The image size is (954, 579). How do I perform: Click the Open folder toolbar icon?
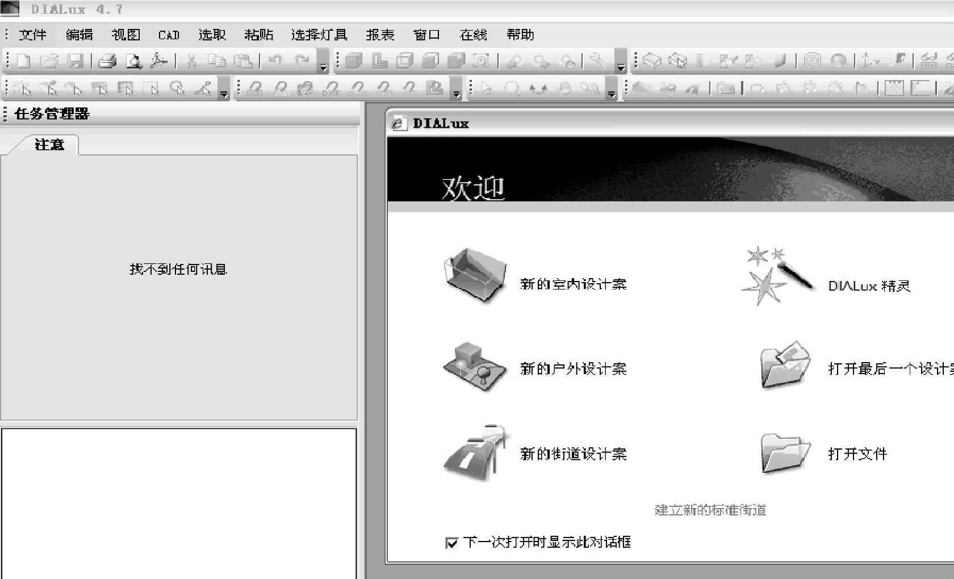pos(49,61)
